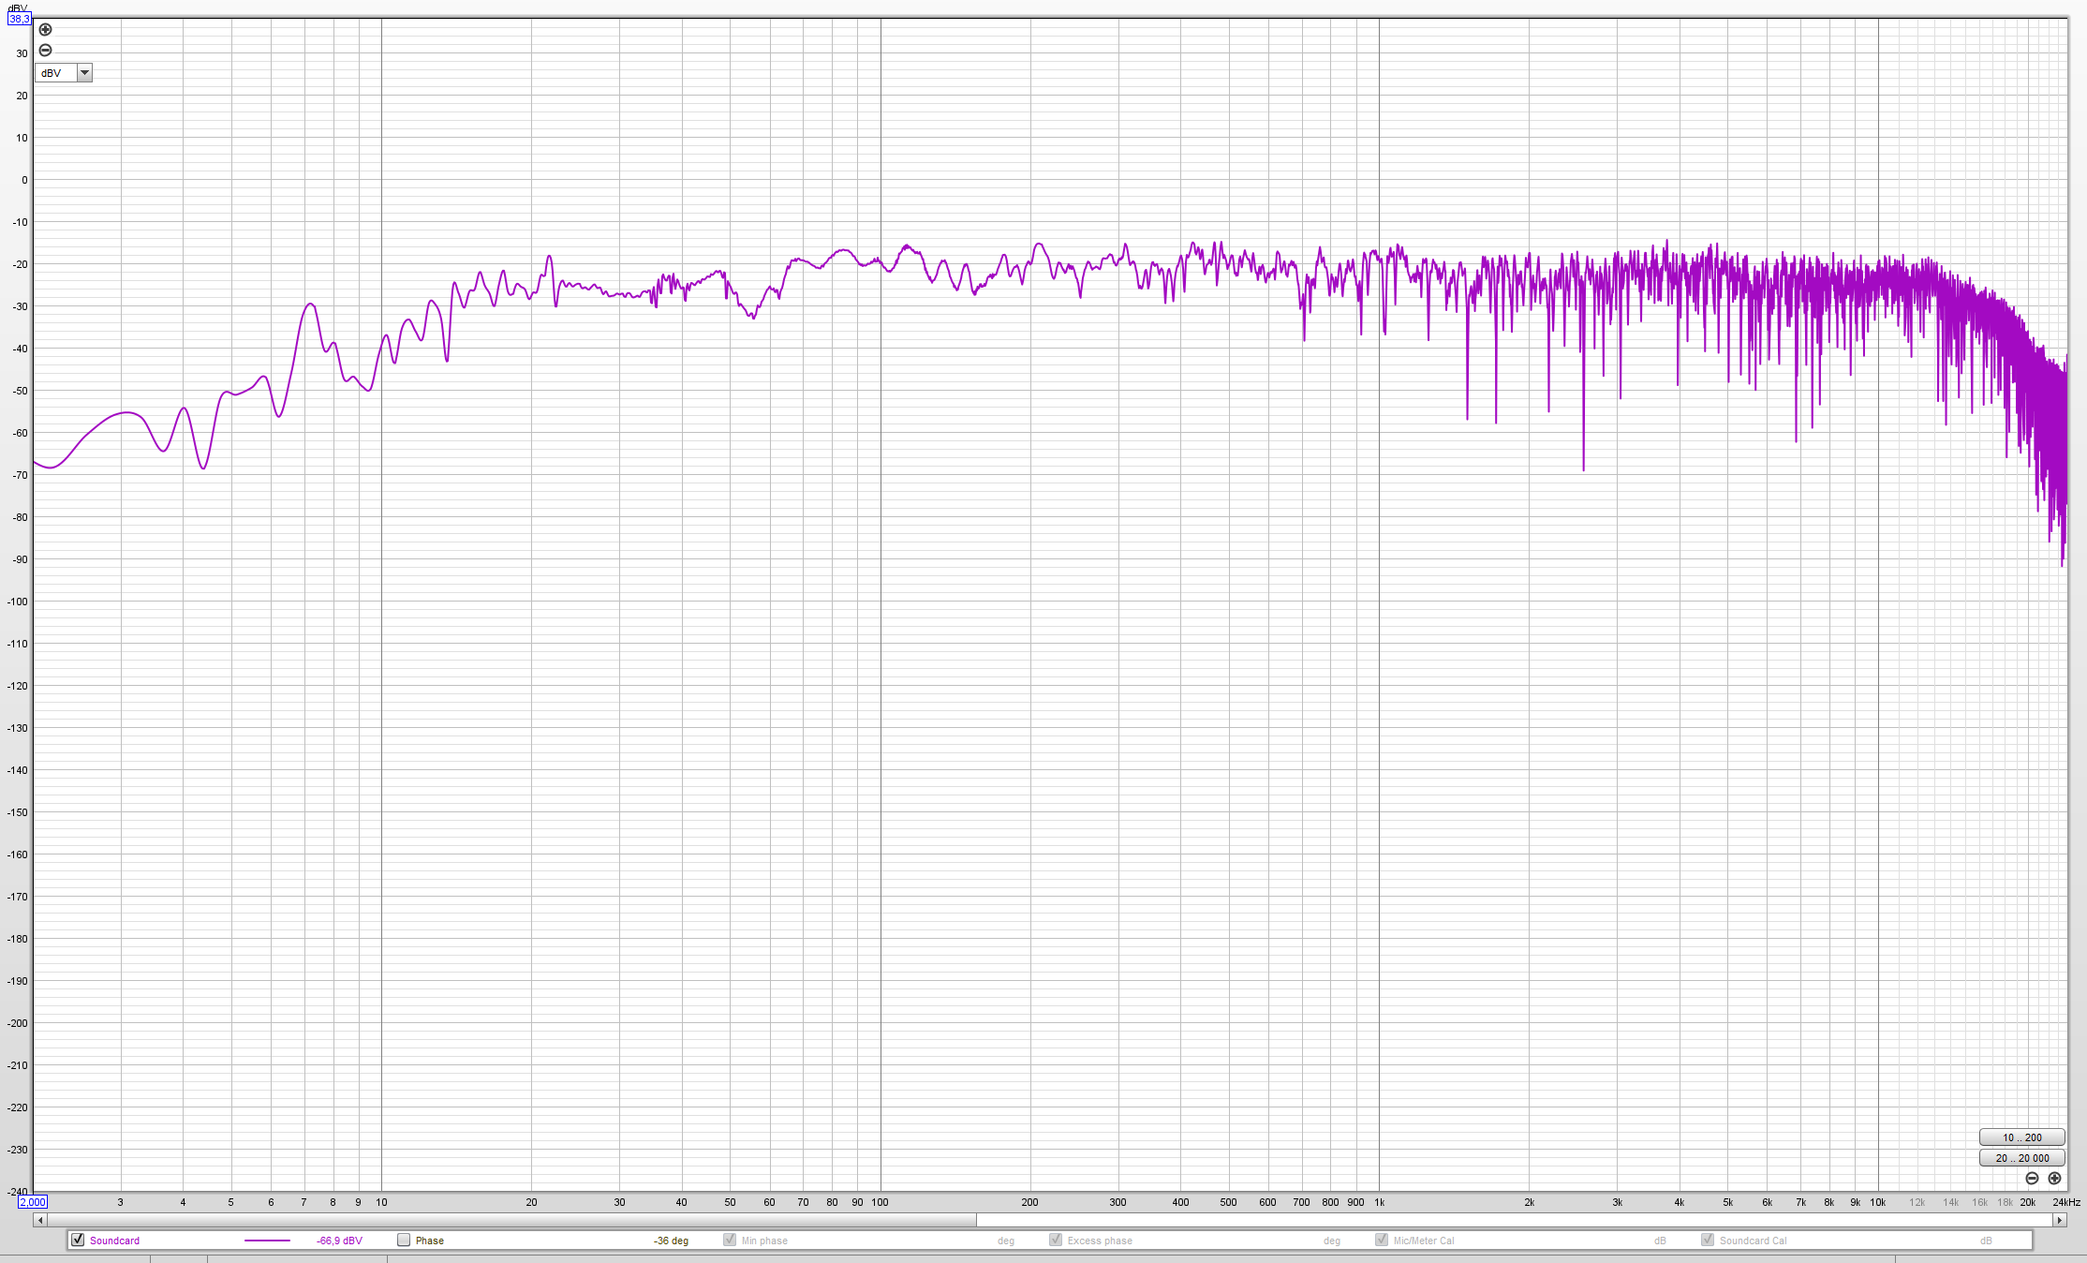This screenshot has width=2087, height=1263.
Task: Toggle the Mic/Meter Cal checkbox
Action: (x=1382, y=1240)
